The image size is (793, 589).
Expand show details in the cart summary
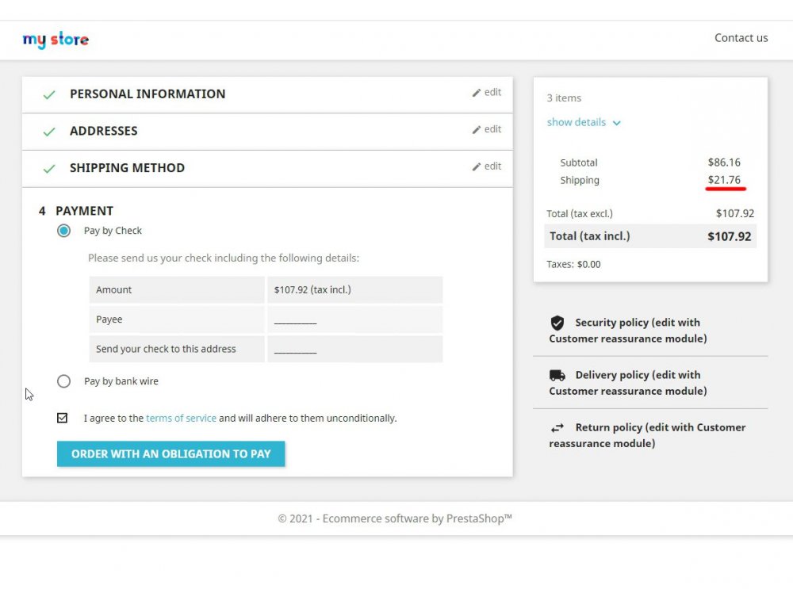coord(577,122)
